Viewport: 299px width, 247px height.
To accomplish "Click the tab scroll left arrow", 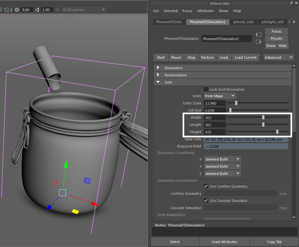I will pos(289,22).
